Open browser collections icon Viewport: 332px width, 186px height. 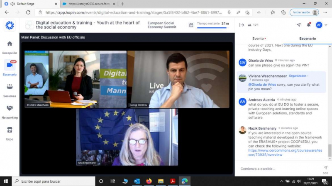283,12
